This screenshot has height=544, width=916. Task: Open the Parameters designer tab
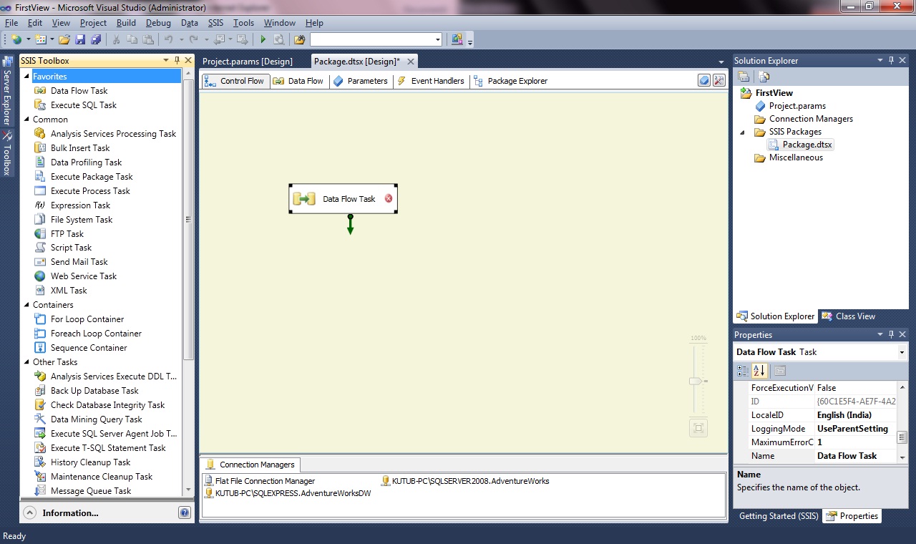(x=361, y=81)
